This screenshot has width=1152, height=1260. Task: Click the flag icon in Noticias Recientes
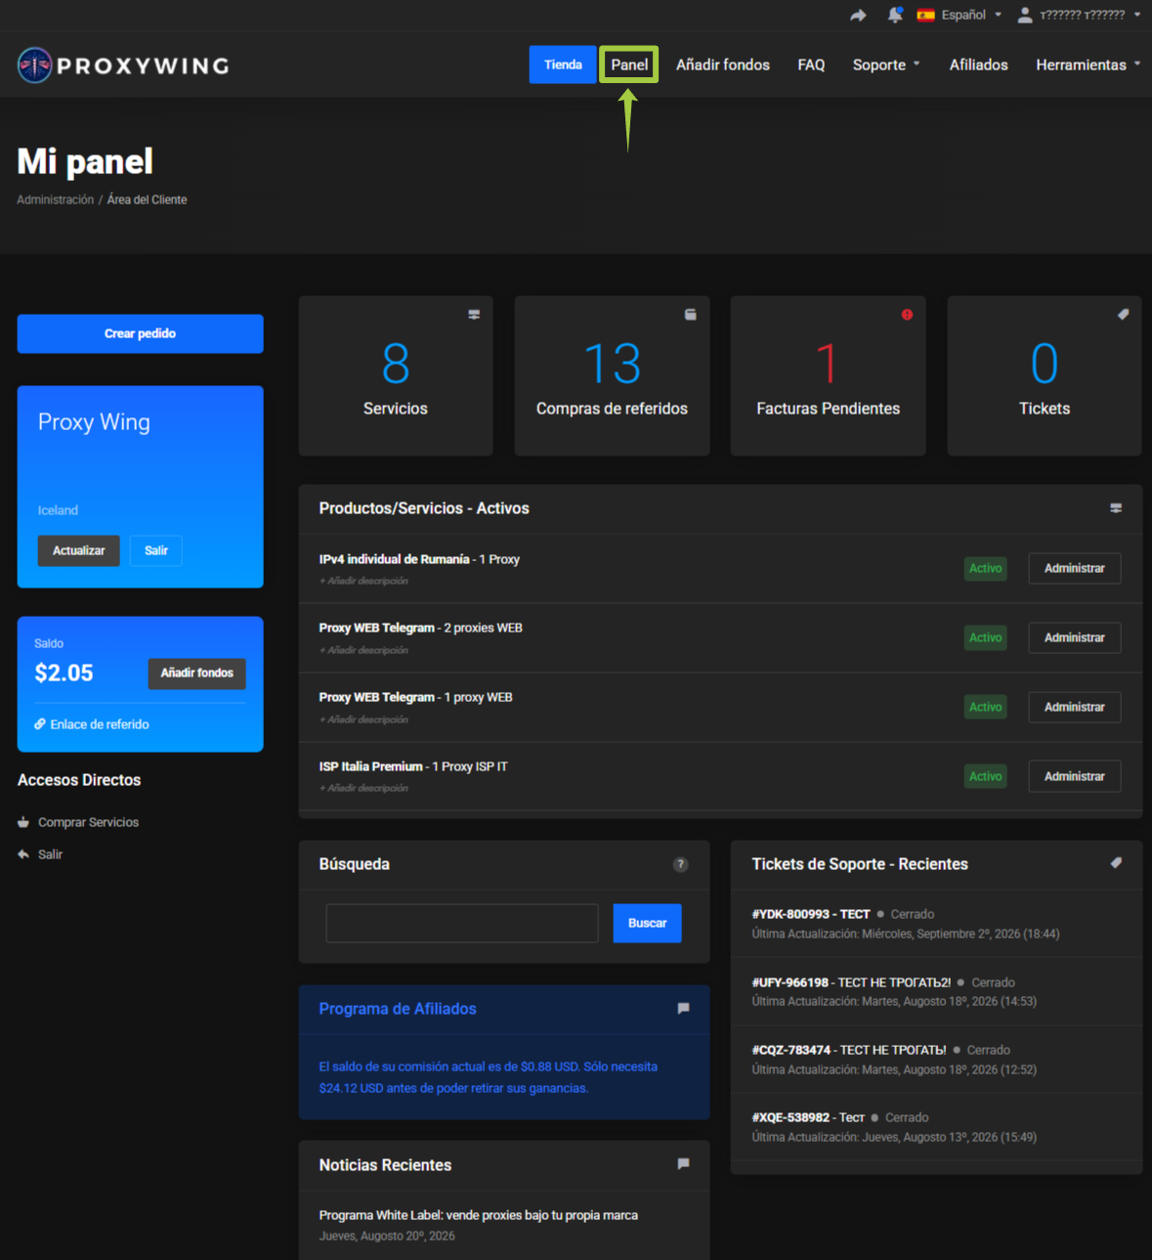click(x=684, y=1163)
